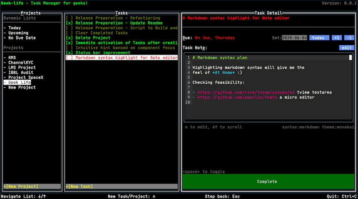Screen dimensions: 358x199
Task: Show the No Due Date list
Action: click(22, 38)
